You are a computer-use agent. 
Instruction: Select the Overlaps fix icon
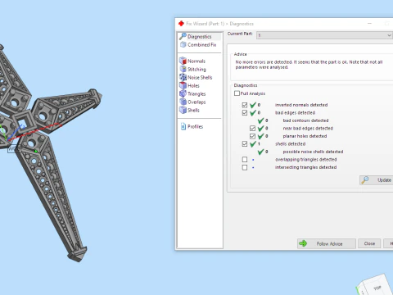(x=183, y=102)
